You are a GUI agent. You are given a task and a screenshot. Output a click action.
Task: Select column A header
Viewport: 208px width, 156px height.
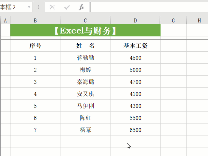pos(5,20)
